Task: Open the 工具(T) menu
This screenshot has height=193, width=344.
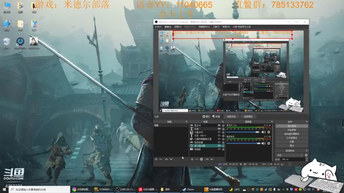Action: pos(216,27)
